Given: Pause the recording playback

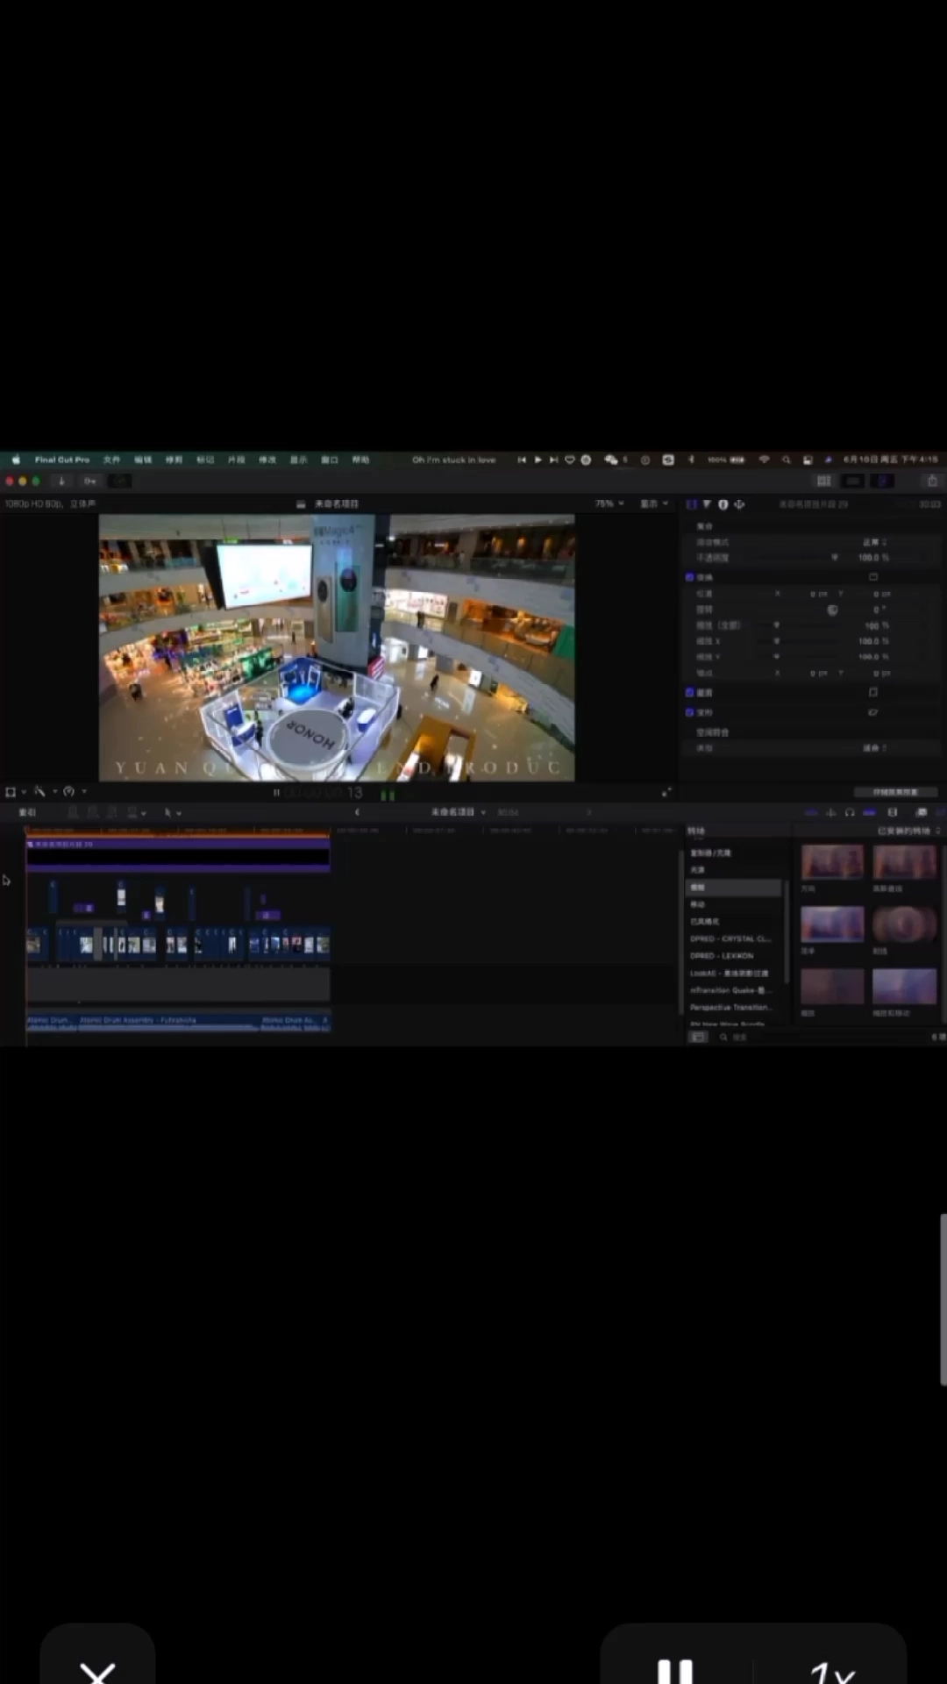Looking at the screenshot, I should coord(675,1669).
